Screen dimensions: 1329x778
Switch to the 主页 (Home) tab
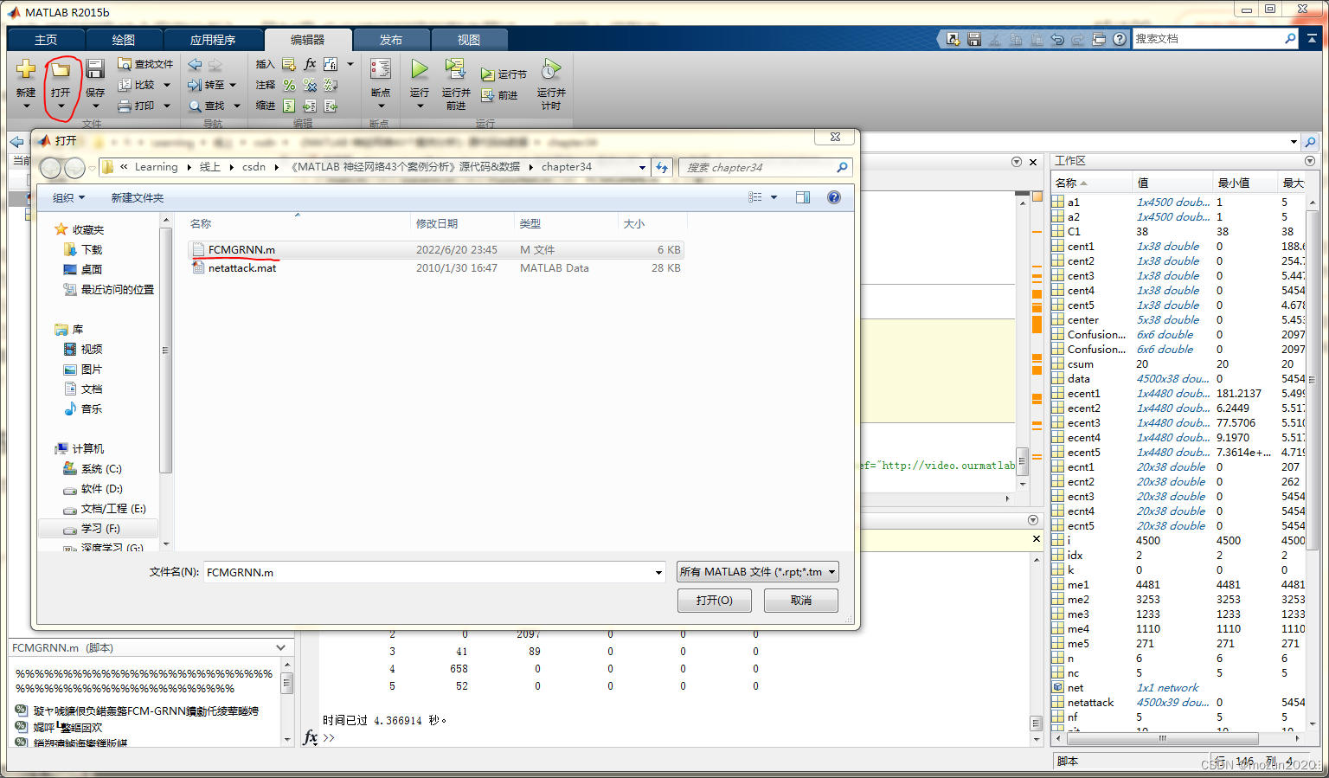coord(46,40)
